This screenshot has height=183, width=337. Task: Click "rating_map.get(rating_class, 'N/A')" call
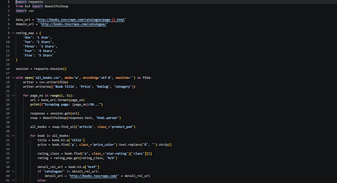click(85, 158)
